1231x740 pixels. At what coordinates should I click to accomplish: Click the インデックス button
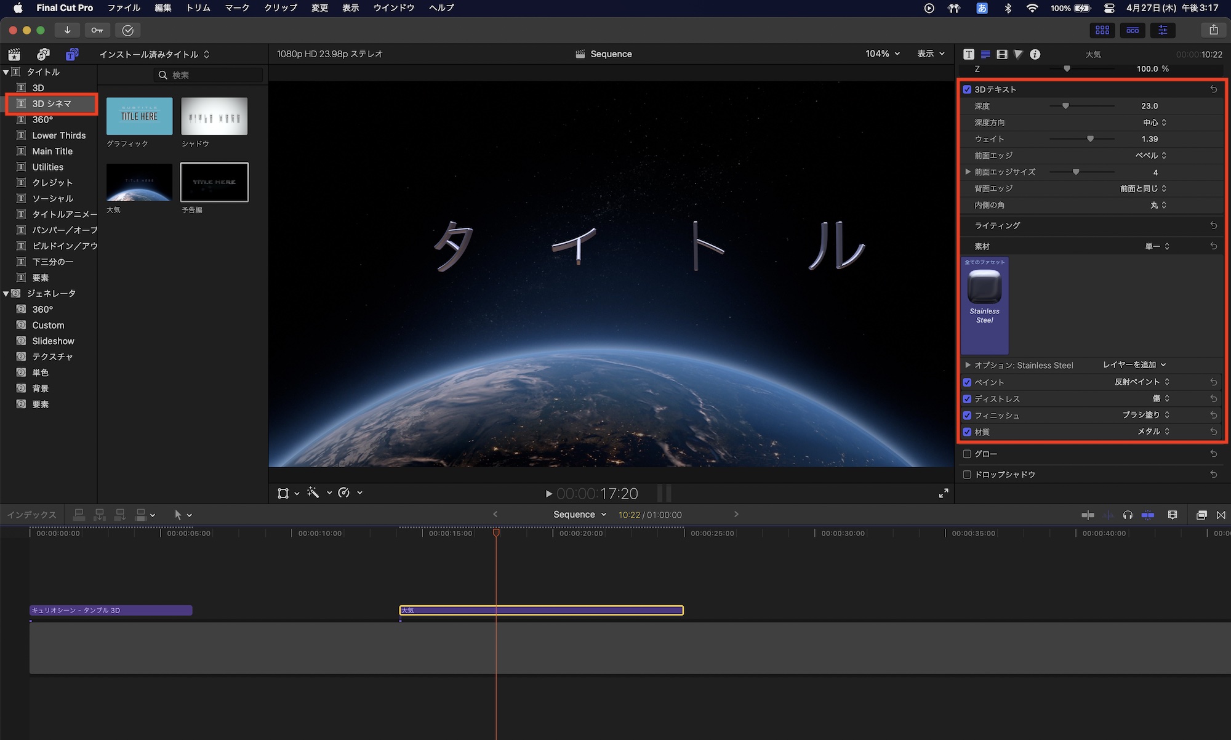tap(31, 515)
